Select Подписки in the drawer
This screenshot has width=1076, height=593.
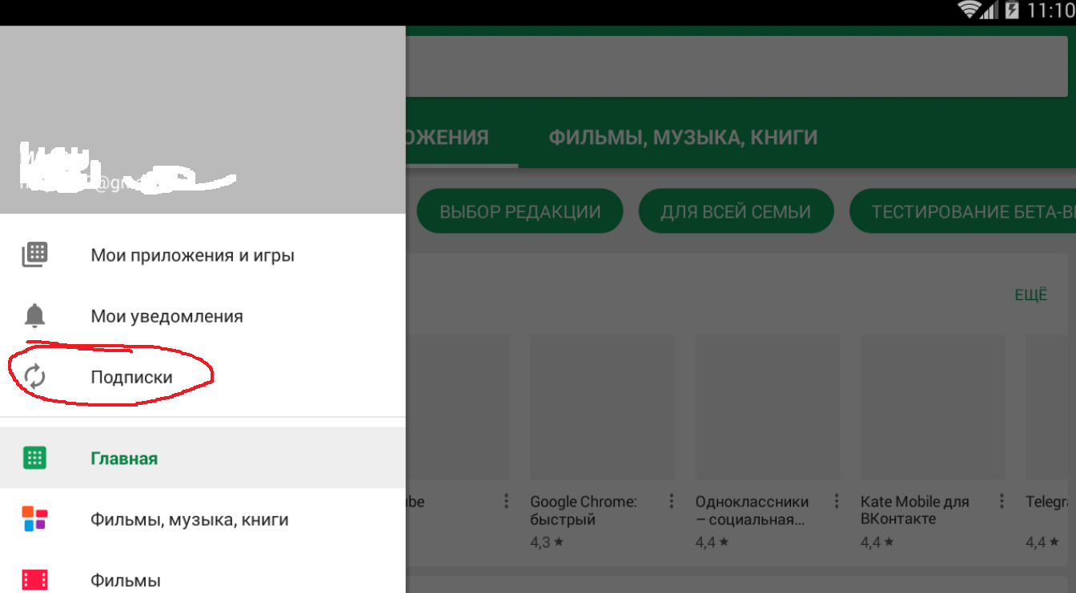(x=203, y=377)
